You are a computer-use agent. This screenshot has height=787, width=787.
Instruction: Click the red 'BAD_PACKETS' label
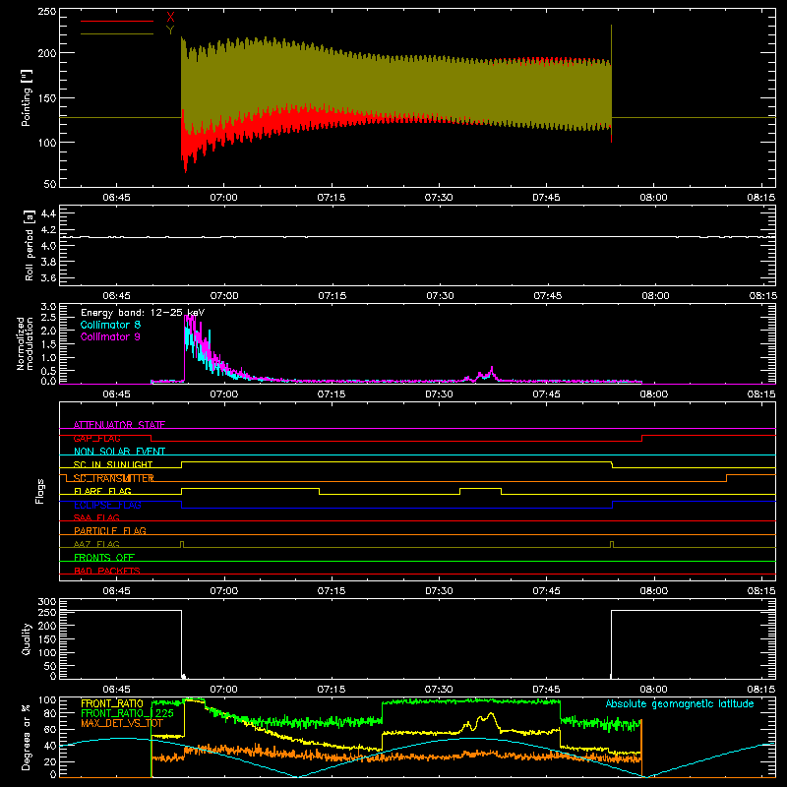pyautogui.click(x=107, y=571)
